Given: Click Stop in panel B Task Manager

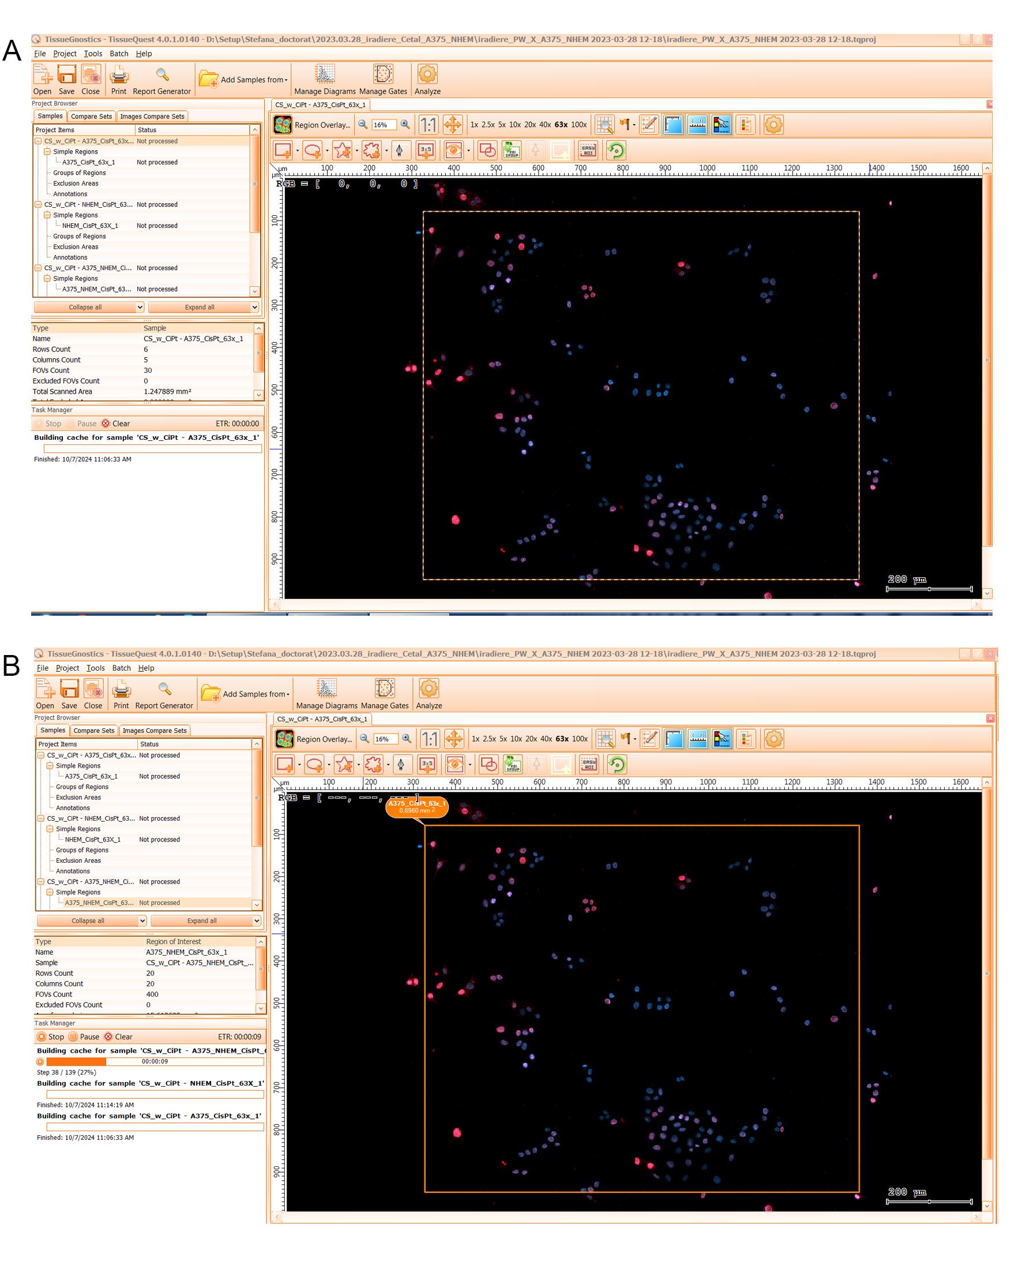Looking at the screenshot, I should point(51,1037).
